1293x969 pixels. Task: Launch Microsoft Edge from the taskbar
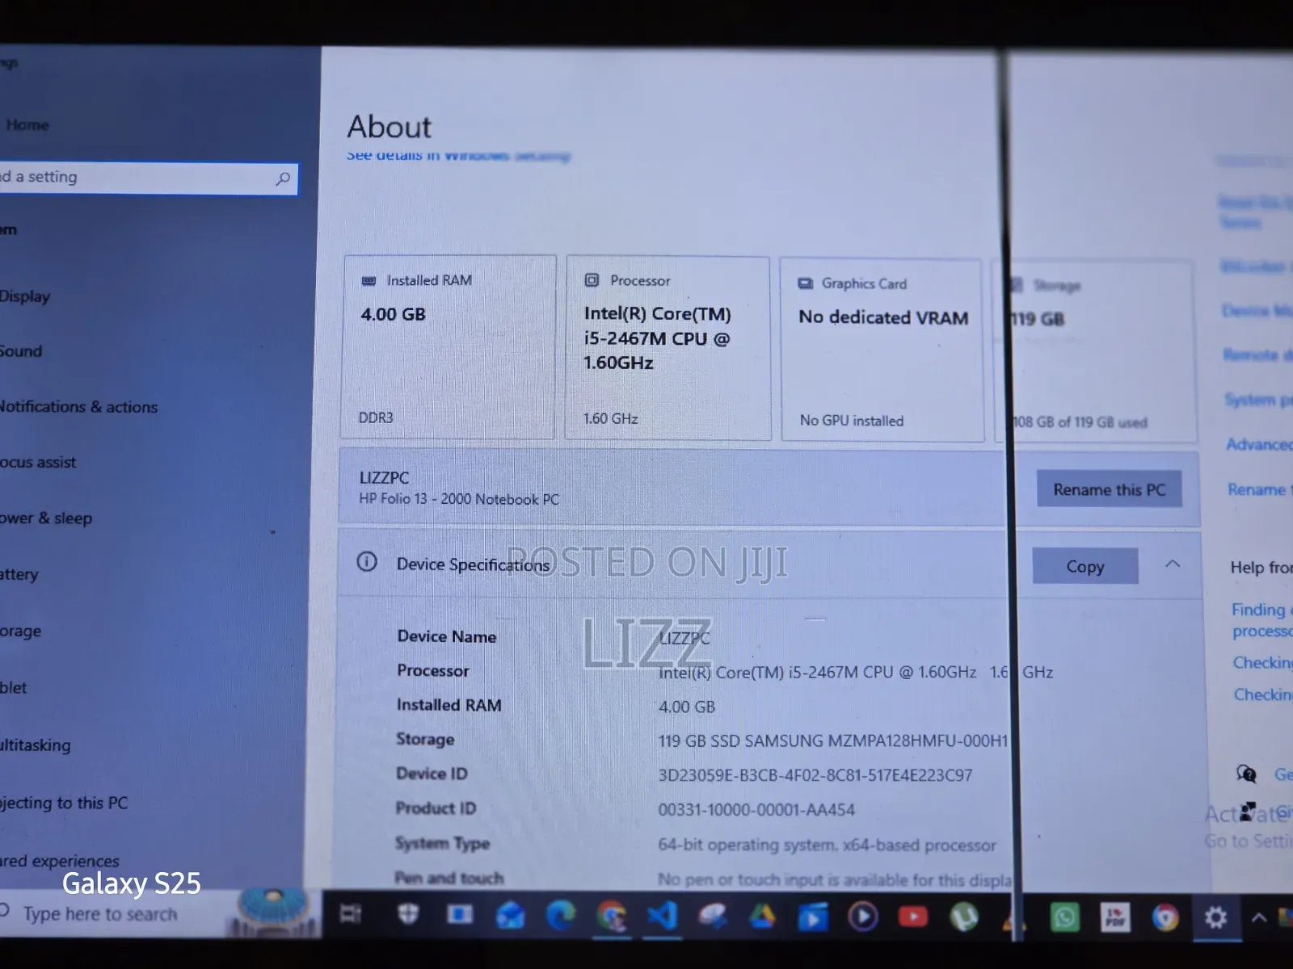point(560,916)
